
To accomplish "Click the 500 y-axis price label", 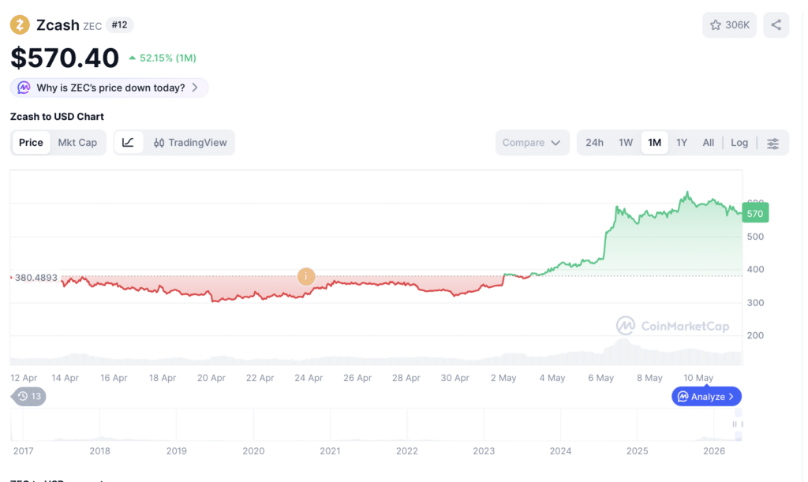I will point(755,237).
